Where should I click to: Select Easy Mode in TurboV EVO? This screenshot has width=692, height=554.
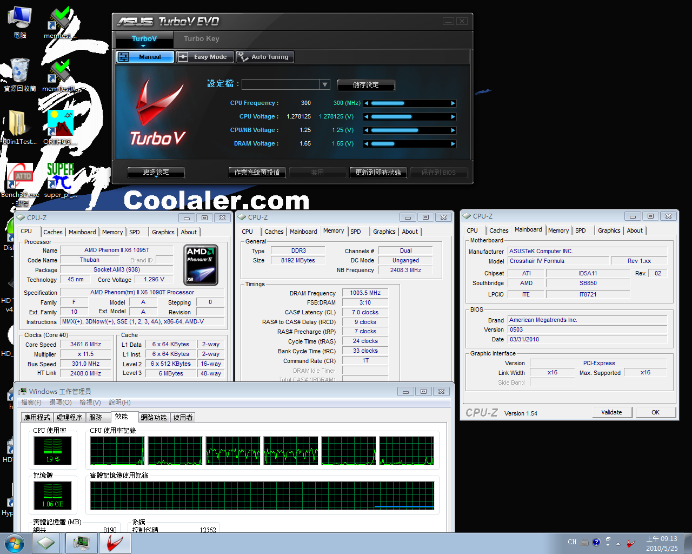(x=205, y=57)
